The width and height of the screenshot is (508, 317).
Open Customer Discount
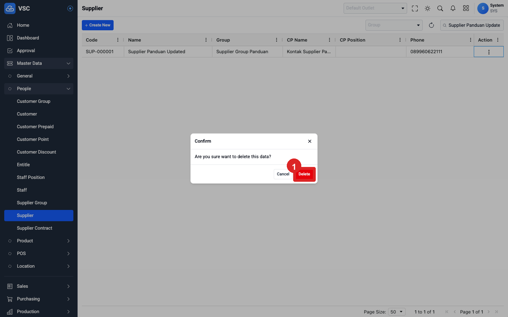(39, 152)
